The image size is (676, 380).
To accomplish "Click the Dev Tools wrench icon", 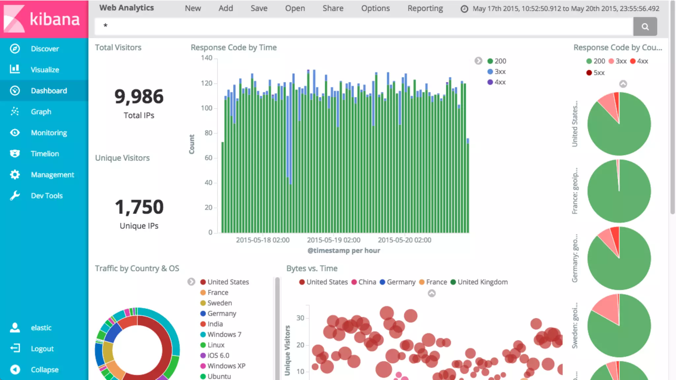I will pos(15,196).
